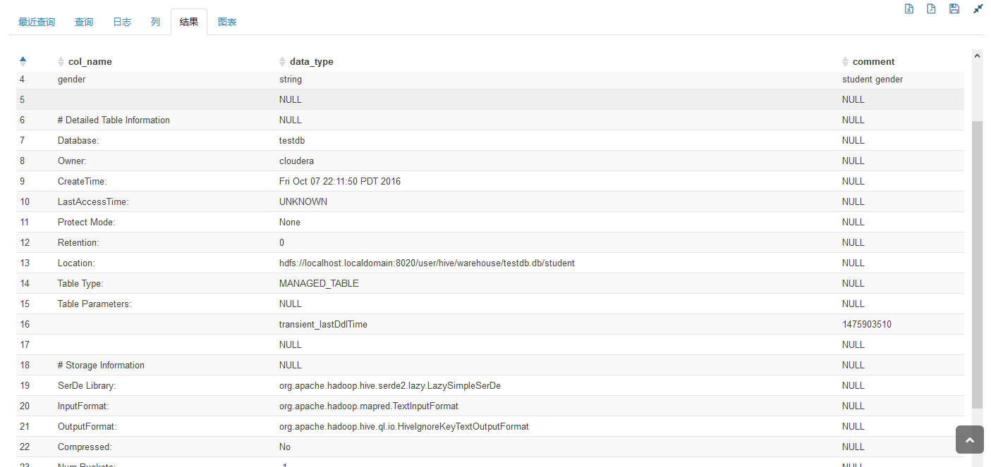Select the MANAGED_TABLE cell
Screen dimensions: 991x467
click(x=319, y=283)
